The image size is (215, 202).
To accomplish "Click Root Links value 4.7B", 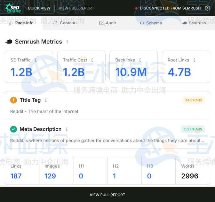I will tap(179, 72).
